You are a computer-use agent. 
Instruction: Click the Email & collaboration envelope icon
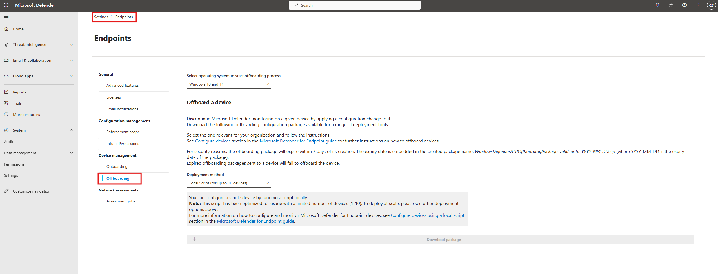point(6,60)
